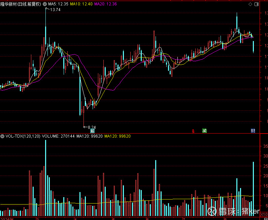Click the X10 volume scale label
The image size is (268, 220).
click(x=264, y=214)
